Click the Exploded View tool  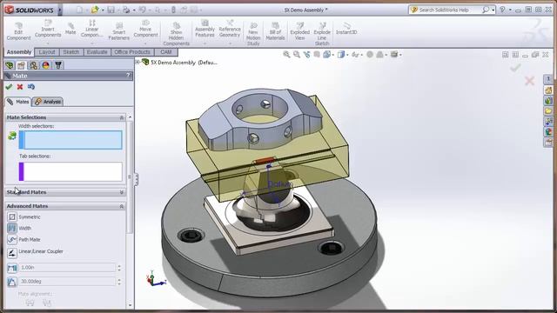[299, 31]
